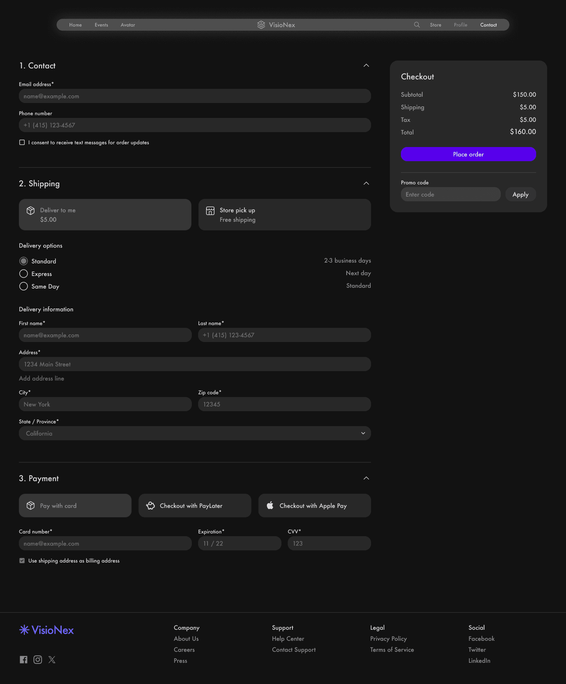Open Store in the navbar
566x684 pixels.
[436, 25]
